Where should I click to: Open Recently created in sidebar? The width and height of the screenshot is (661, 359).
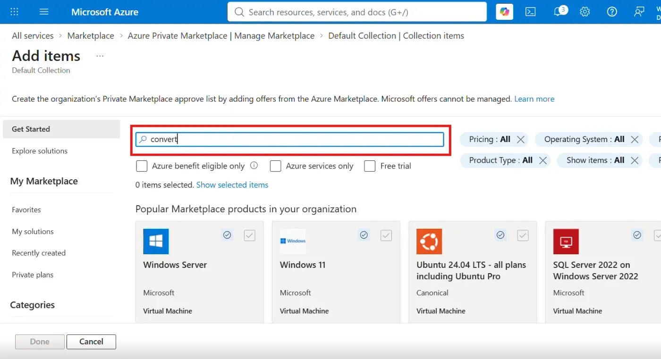[x=39, y=253]
